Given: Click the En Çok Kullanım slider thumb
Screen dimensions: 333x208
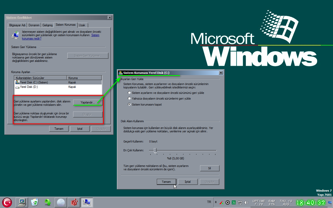Looking at the screenshot, I should click(155, 151).
